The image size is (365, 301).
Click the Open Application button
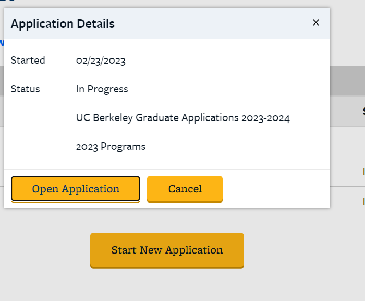(76, 189)
